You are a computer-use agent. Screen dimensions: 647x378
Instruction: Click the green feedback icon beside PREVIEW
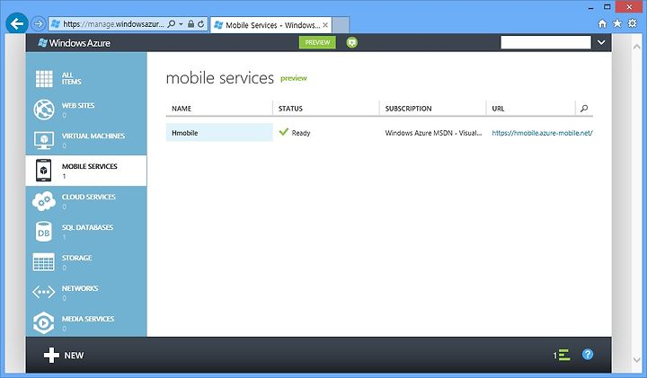[352, 42]
